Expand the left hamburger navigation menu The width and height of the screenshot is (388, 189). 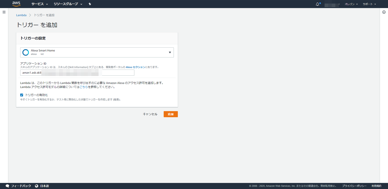pyautogui.click(x=4, y=12)
